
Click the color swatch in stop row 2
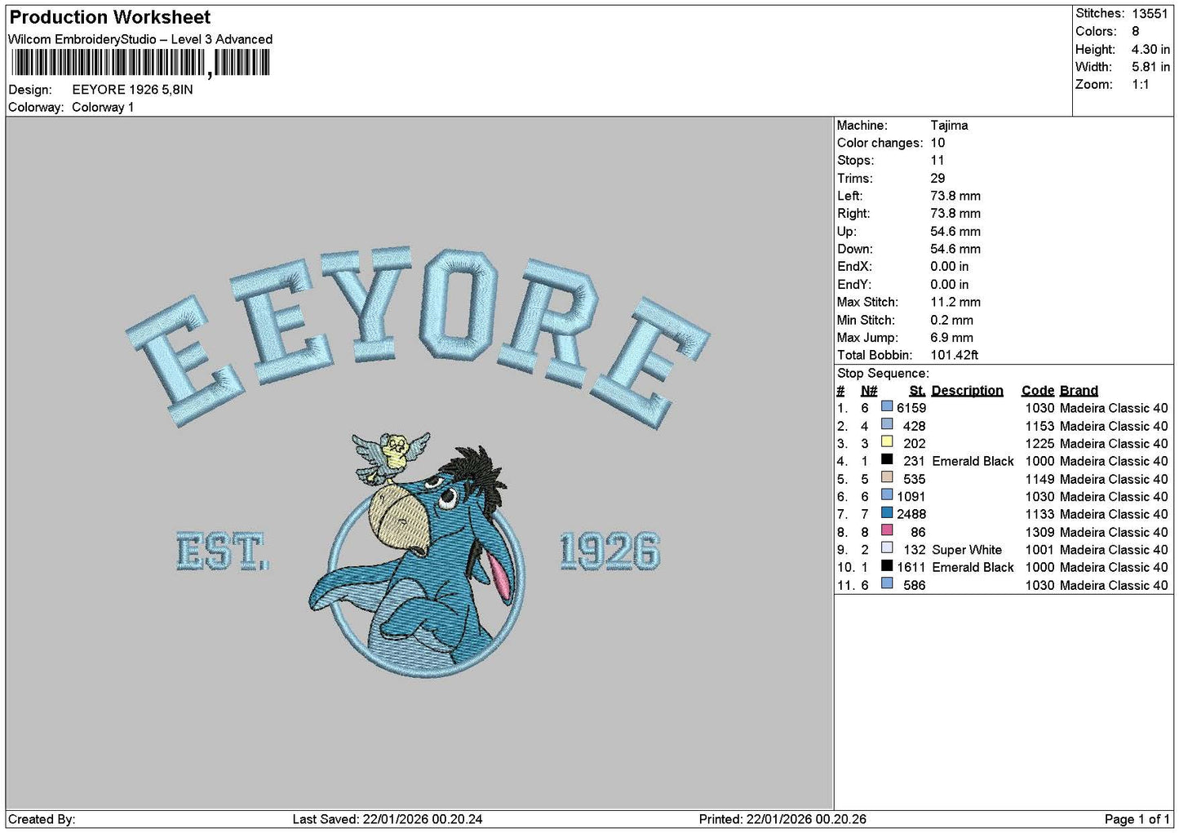pyautogui.click(x=887, y=424)
